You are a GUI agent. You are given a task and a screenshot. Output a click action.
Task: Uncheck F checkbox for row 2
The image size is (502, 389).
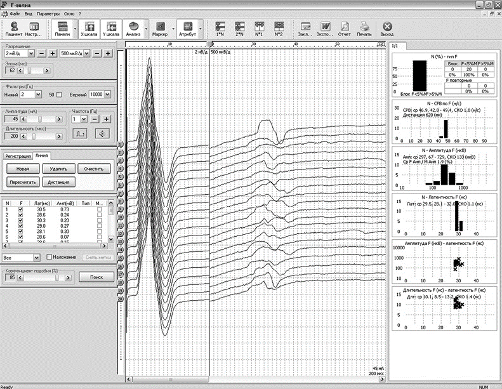(x=21, y=215)
